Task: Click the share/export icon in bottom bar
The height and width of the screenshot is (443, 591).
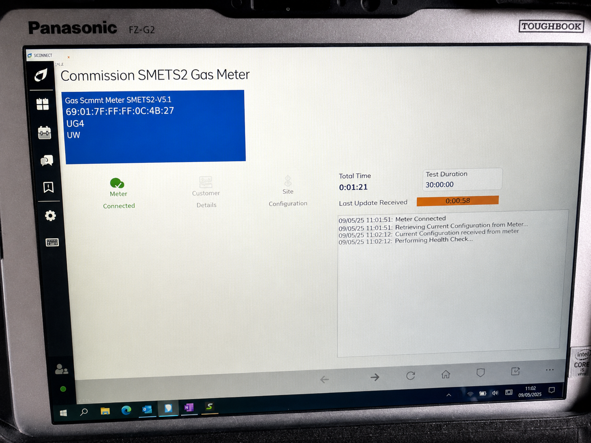Action: pyautogui.click(x=515, y=371)
